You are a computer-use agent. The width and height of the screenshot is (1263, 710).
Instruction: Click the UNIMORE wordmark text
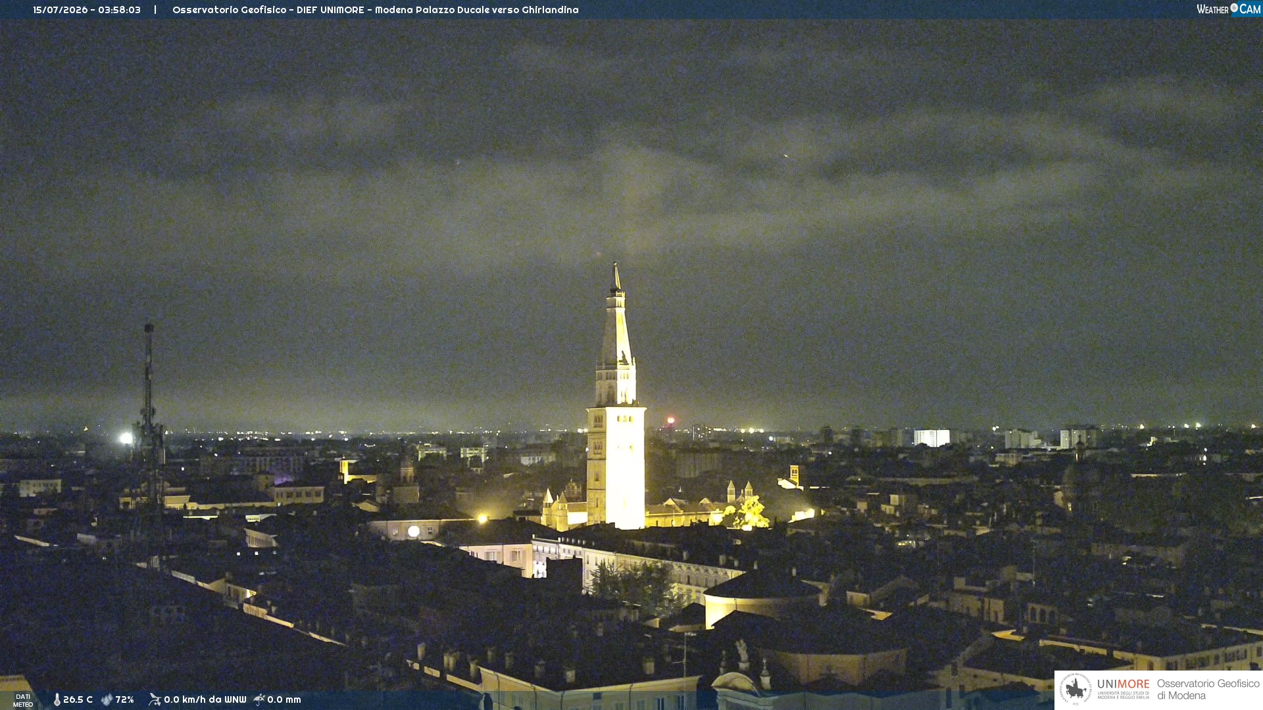1124,684
